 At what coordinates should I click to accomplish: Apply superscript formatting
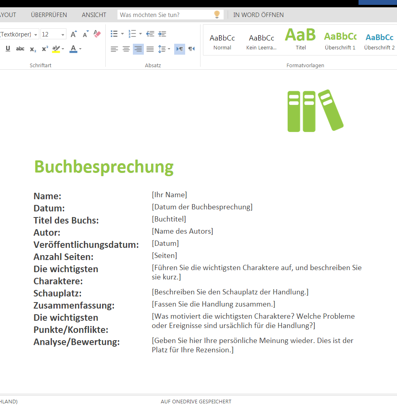coord(45,49)
